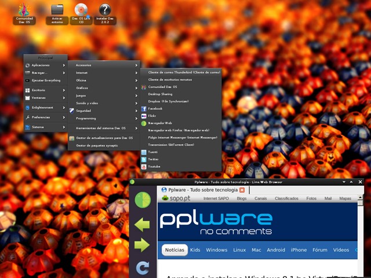Image resolution: width=371 pixels, height=278 pixels.
Task: Click the green lime logo in browser sidebar
Action: [x=143, y=200]
